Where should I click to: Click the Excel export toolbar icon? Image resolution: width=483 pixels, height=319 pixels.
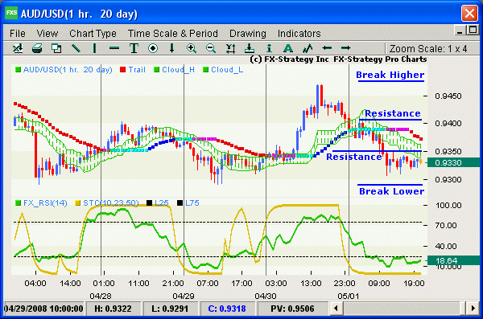pyautogui.click(x=18, y=48)
